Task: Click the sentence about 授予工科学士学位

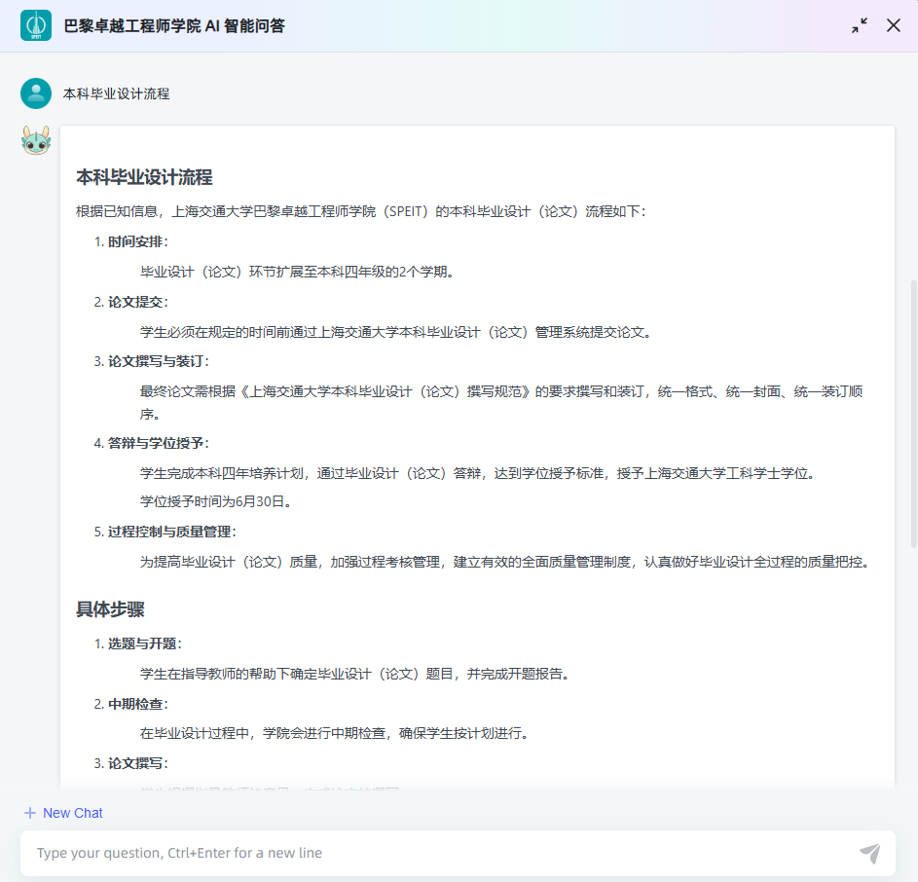Action: 478,473
